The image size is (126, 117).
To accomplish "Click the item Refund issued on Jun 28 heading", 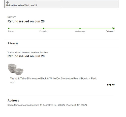I will pos(26,56).
